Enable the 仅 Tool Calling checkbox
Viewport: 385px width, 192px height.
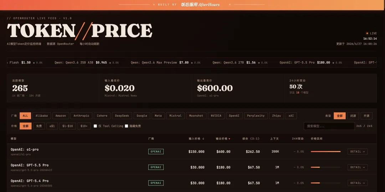95,126
